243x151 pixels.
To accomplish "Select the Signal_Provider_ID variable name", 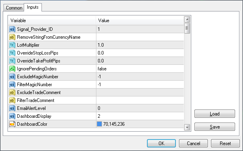I will 35,29.
